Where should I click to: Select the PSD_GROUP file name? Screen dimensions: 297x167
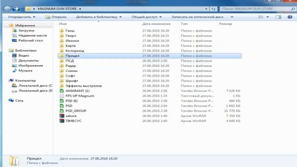pos(76,111)
